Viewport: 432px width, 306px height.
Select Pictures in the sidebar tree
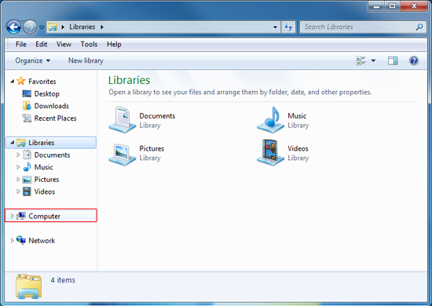(x=46, y=180)
